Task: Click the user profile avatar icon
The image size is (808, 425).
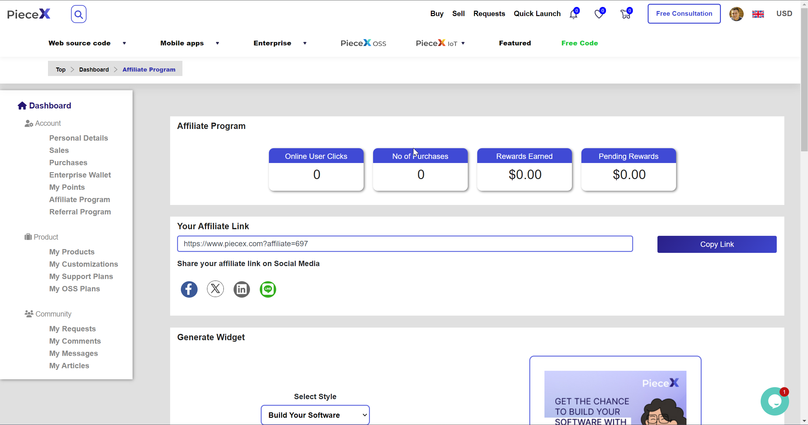Action: [x=736, y=13]
